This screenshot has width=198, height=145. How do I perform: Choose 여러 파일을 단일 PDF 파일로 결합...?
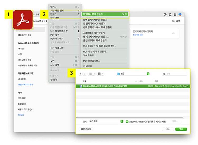(100, 46)
